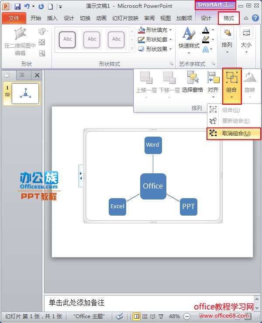
Task: Click the Smaller shape icon
Action: coord(41,54)
